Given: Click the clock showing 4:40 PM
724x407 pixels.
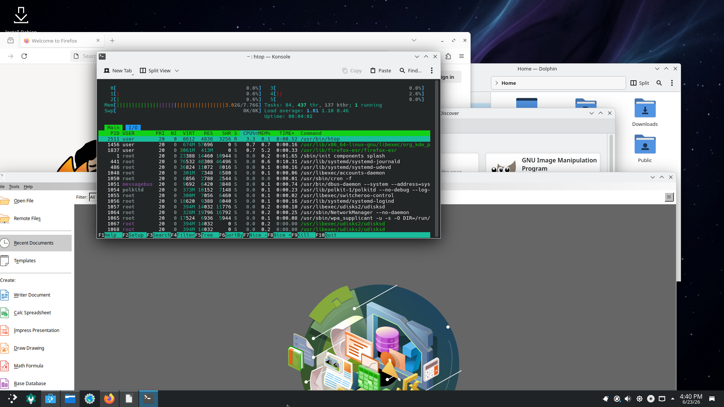Looking at the screenshot, I should point(691,399).
